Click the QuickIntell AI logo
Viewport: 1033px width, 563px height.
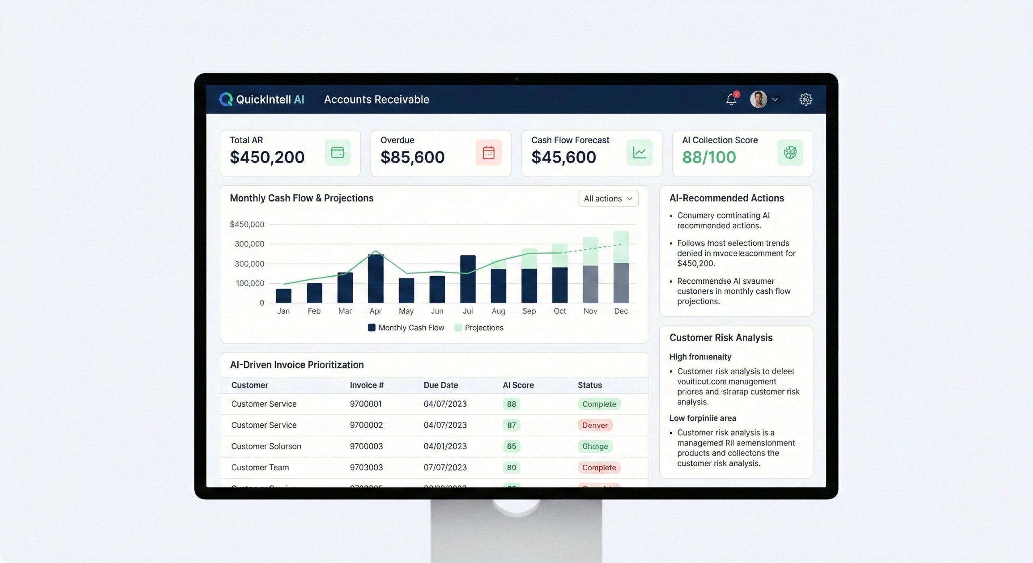pos(262,99)
